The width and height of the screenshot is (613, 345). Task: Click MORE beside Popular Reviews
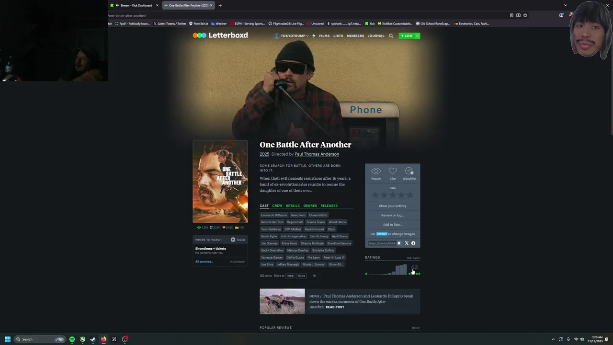coord(416,328)
